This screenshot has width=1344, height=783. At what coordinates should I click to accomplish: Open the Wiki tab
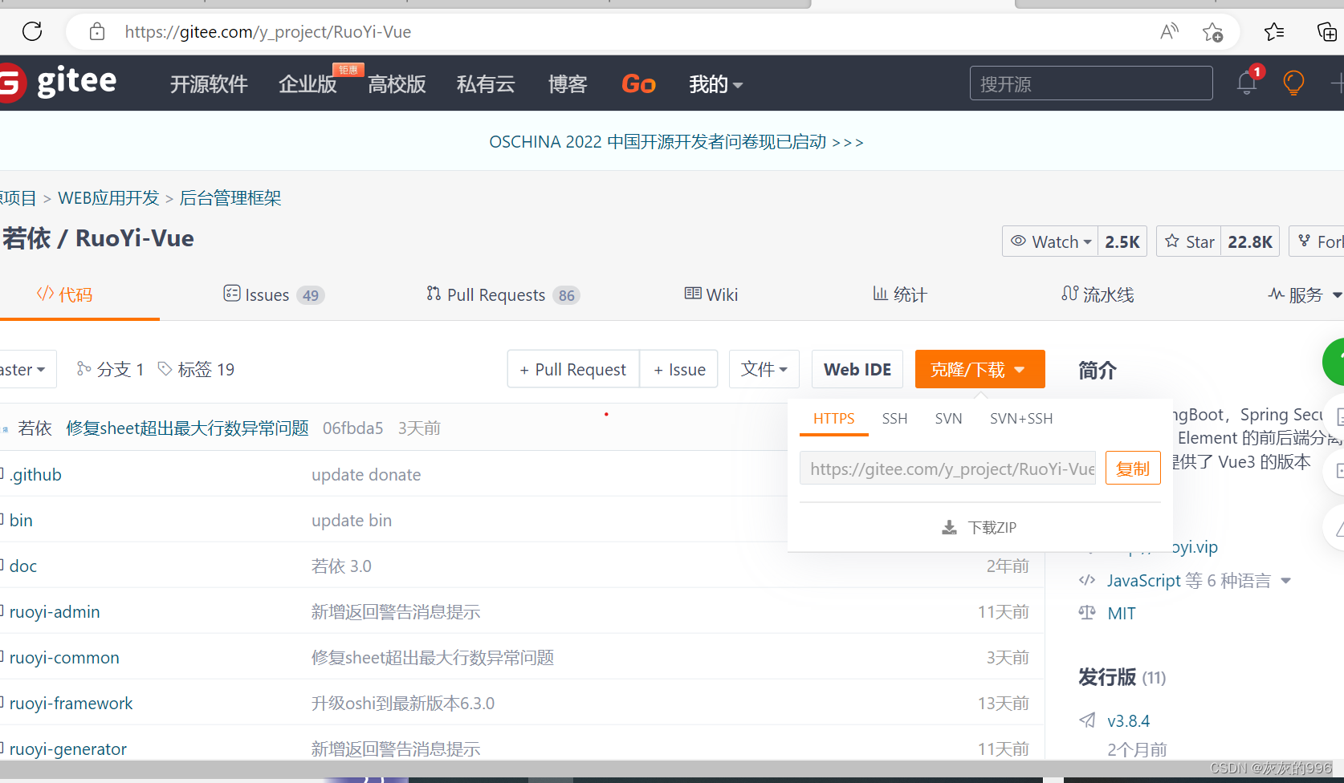click(x=711, y=294)
